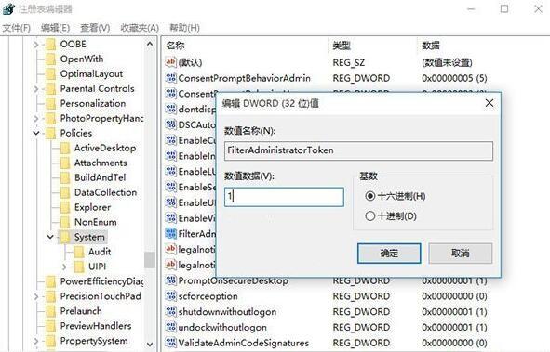Viewport: 550px width, 352px height.
Task: Close the 编辑 DWORD dialog
Action: click(x=490, y=103)
